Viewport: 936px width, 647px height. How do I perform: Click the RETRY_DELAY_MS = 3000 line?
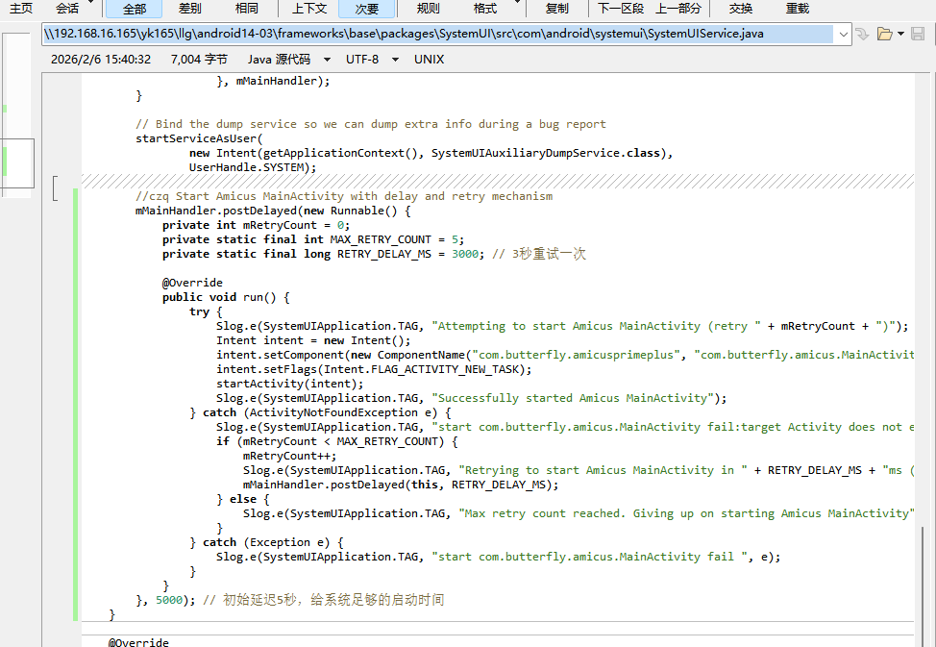(374, 254)
